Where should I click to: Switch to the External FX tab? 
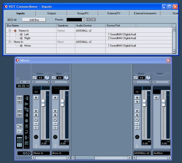(x=114, y=13)
